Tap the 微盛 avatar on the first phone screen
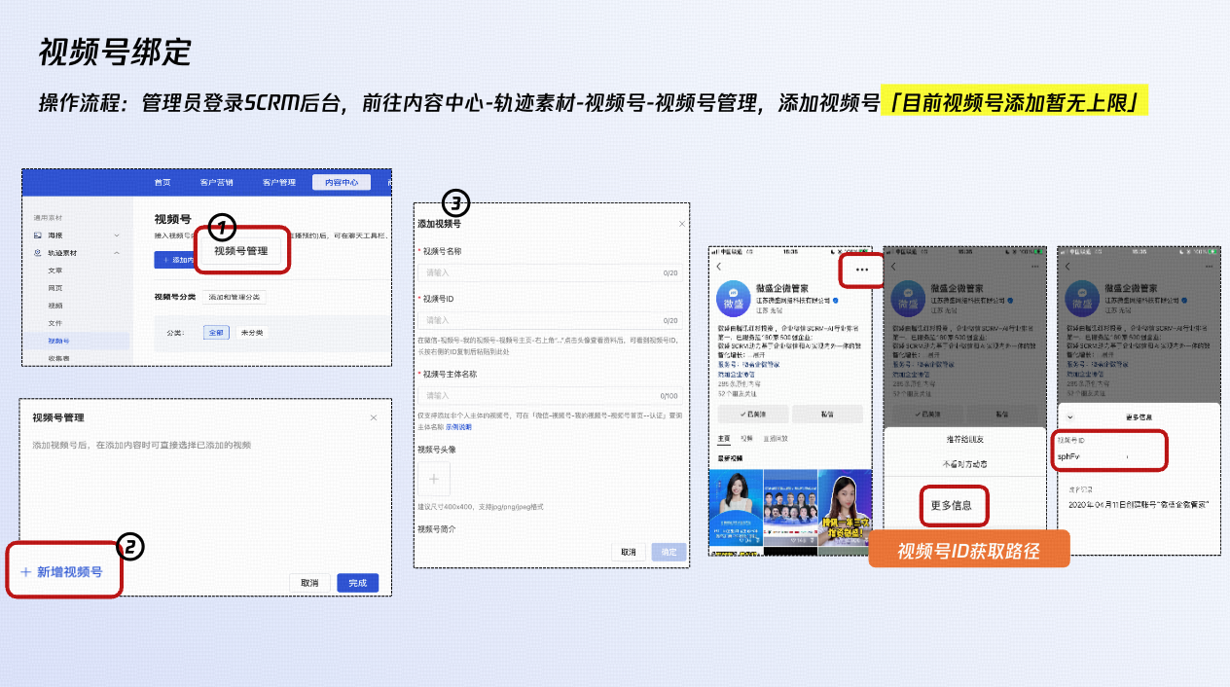The width and height of the screenshot is (1230, 687). tap(732, 298)
